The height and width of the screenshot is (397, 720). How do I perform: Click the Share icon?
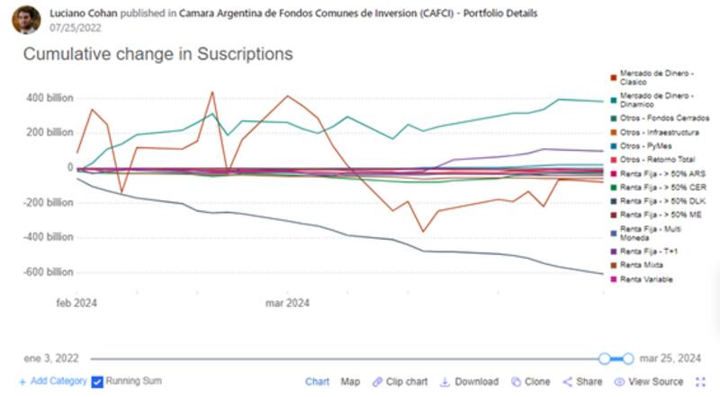(567, 382)
